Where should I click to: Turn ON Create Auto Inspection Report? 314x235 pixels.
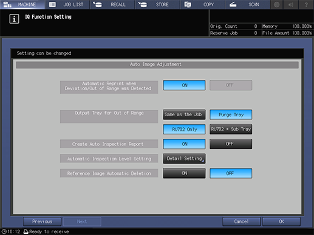184,144
